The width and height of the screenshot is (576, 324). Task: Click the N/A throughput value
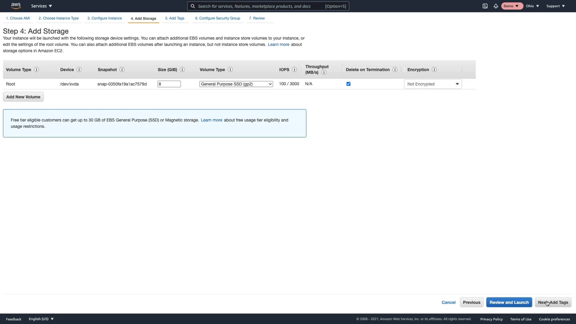pyautogui.click(x=309, y=84)
